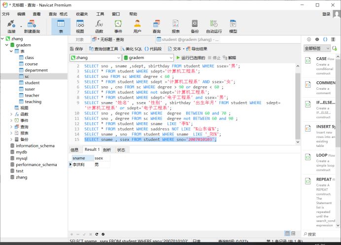
Task: Open the 查询 query toolbar icon
Action: (156, 27)
